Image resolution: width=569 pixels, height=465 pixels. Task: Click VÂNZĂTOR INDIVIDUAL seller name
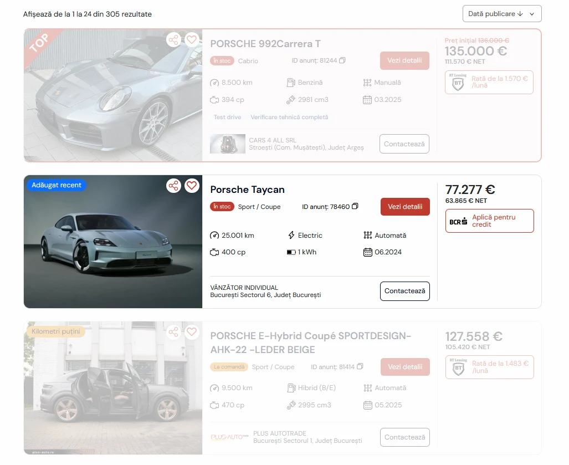coord(244,288)
